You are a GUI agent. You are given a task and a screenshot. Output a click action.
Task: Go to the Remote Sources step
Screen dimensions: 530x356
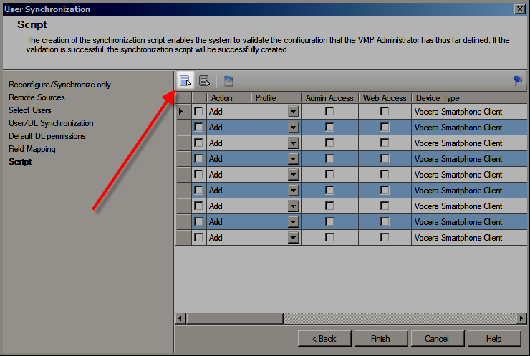(x=37, y=97)
